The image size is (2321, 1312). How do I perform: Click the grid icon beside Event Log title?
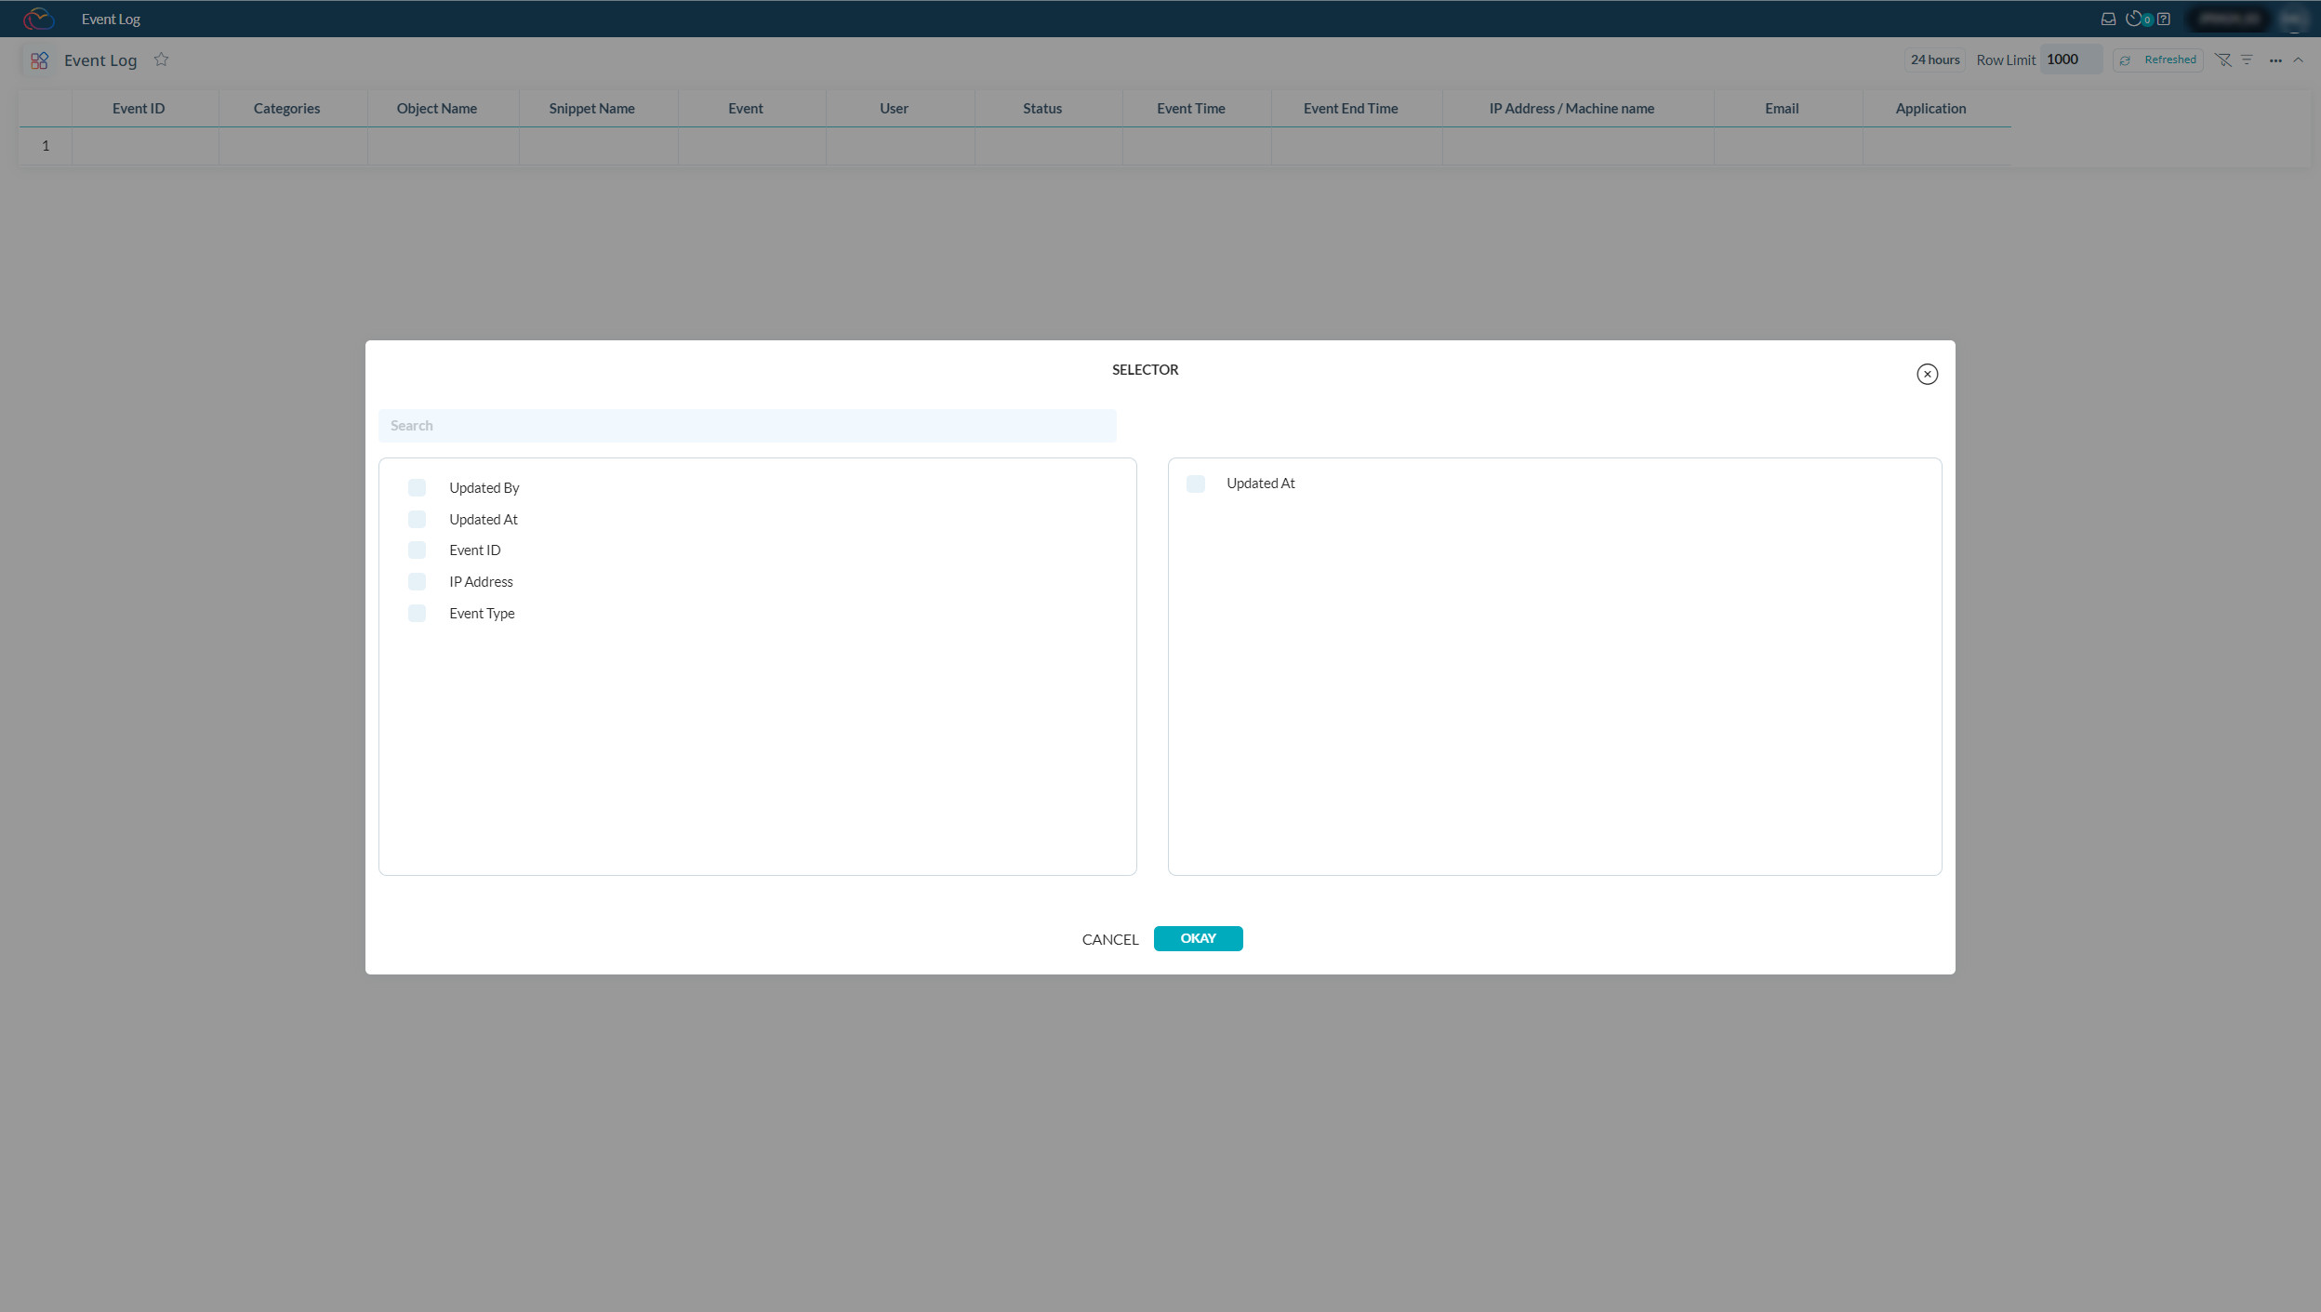[x=39, y=60]
